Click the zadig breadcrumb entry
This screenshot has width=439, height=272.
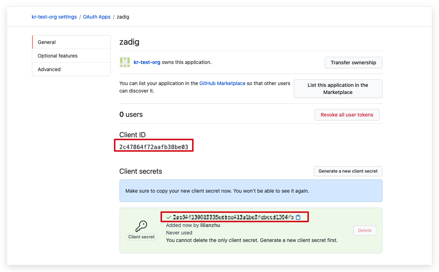point(123,16)
